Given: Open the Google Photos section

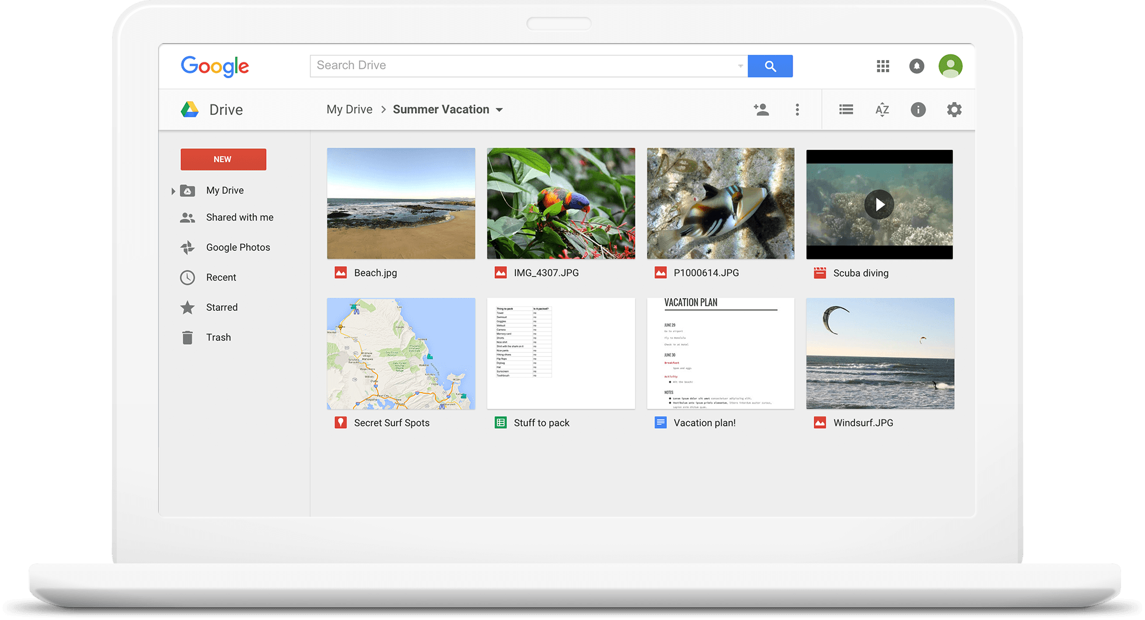Looking at the screenshot, I should tap(238, 247).
